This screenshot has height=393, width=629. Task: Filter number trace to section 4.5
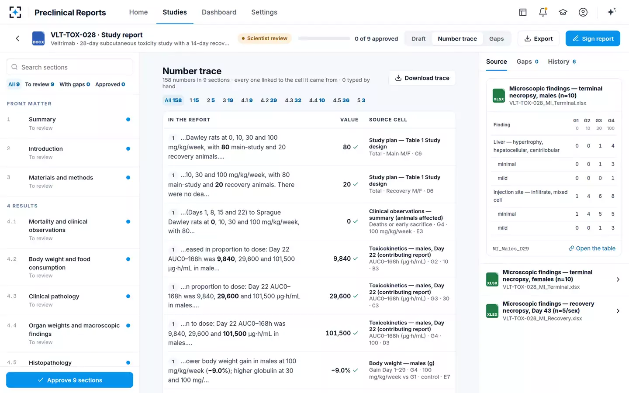(341, 100)
